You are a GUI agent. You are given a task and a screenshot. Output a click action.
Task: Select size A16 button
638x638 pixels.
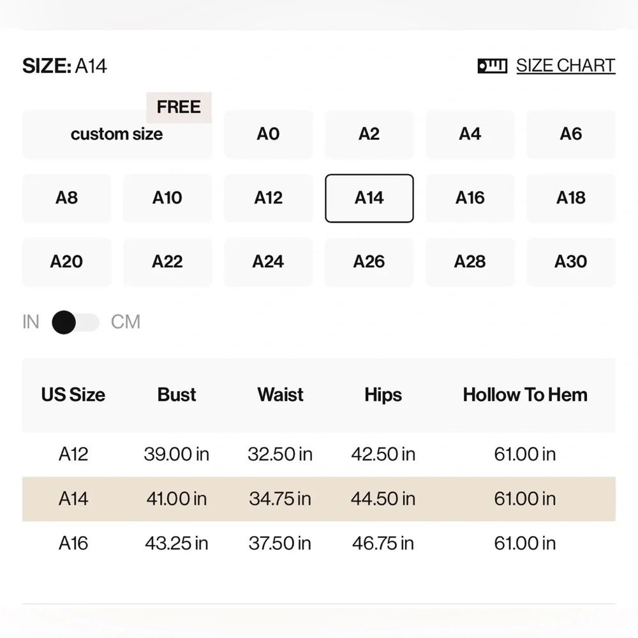point(470,198)
